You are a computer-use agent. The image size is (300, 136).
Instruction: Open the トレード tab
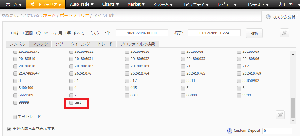[x=105, y=44]
